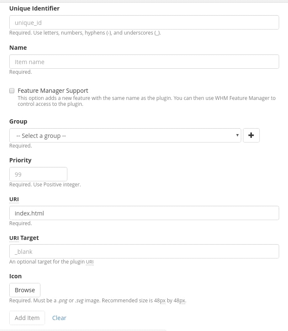This screenshot has width=288, height=331.
Task: Click the "Group" field label
Action: (x=18, y=121)
